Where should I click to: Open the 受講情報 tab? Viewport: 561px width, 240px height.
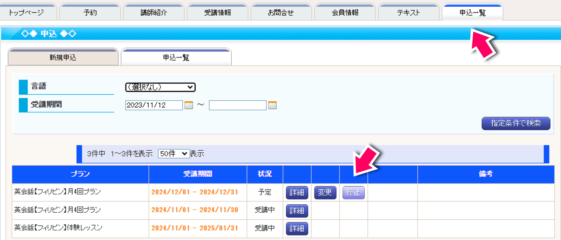[218, 12]
